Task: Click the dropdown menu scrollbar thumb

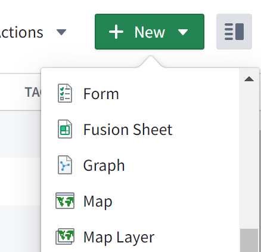Action: [249, 241]
